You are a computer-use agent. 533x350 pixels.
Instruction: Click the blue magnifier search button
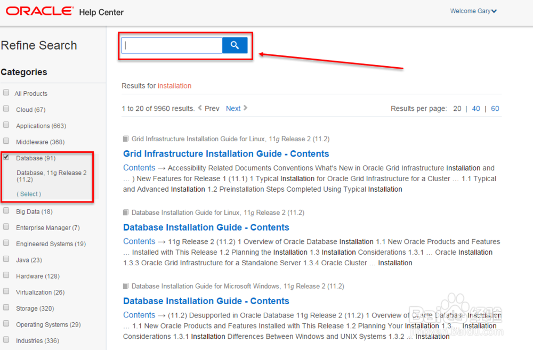pyautogui.click(x=235, y=45)
